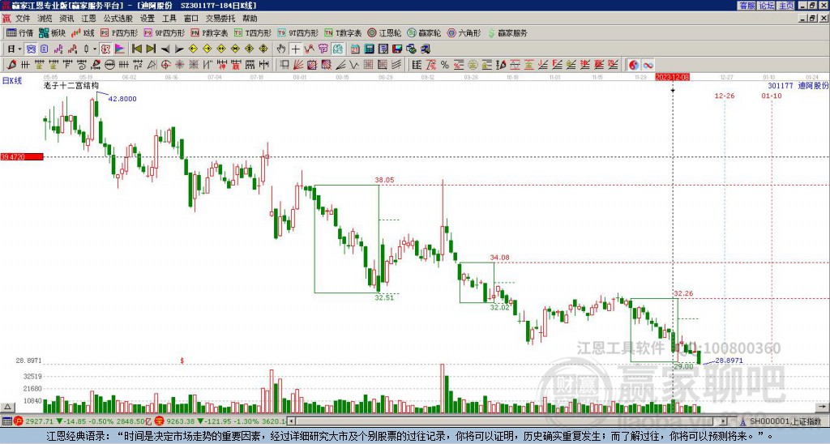Open the 公式选股 menu

(118, 19)
